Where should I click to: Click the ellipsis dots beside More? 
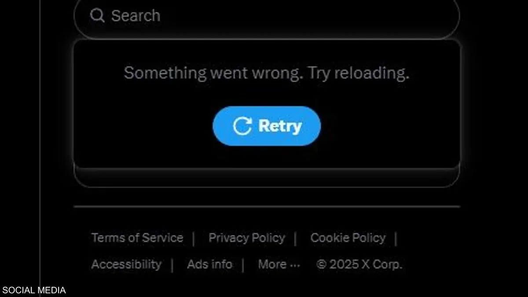pos(295,266)
